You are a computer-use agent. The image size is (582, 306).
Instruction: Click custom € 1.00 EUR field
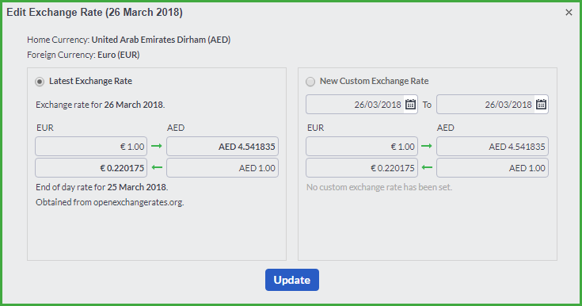[362, 147]
